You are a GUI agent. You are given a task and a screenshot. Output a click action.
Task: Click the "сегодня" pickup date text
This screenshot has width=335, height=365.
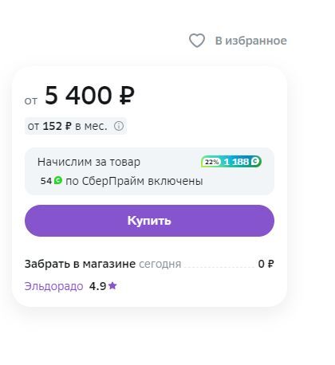(x=160, y=264)
